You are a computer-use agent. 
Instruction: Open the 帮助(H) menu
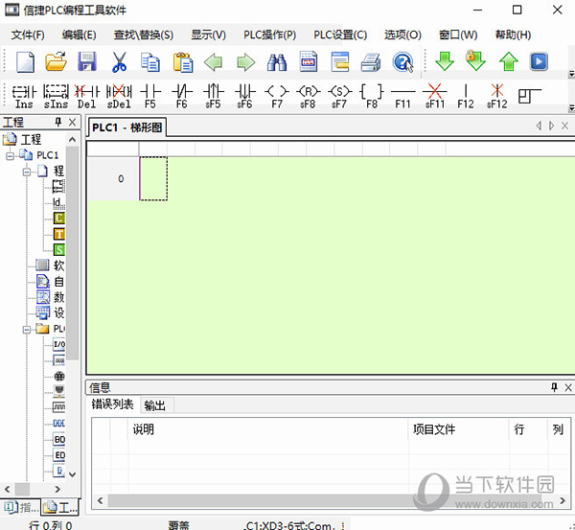click(513, 35)
